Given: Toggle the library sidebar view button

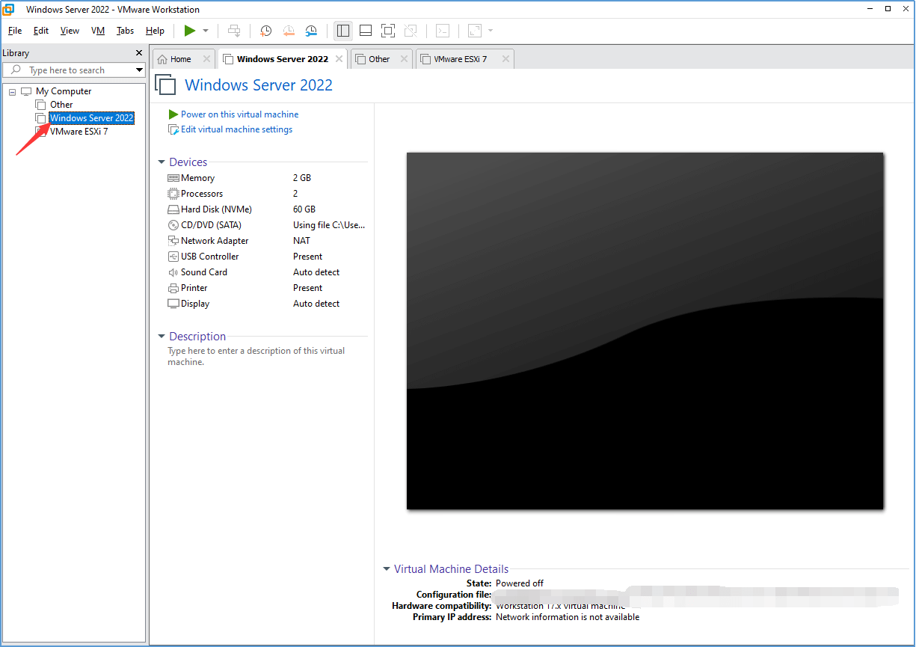Looking at the screenshot, I should [x=343, y=31].
